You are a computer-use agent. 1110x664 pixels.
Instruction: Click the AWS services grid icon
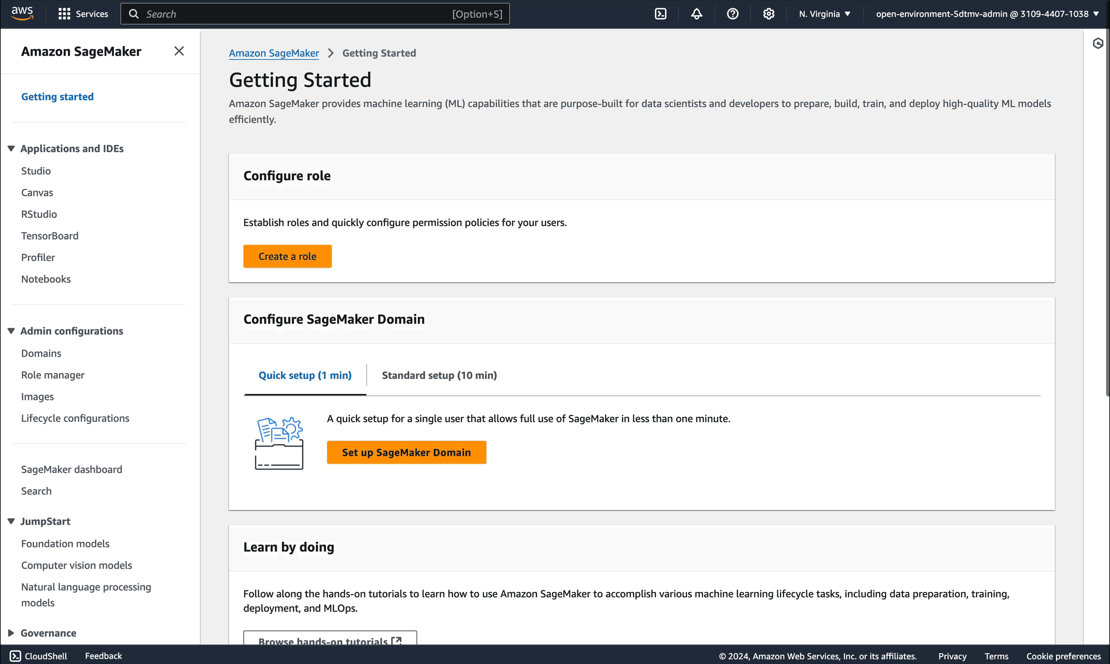tap(64, 14)
